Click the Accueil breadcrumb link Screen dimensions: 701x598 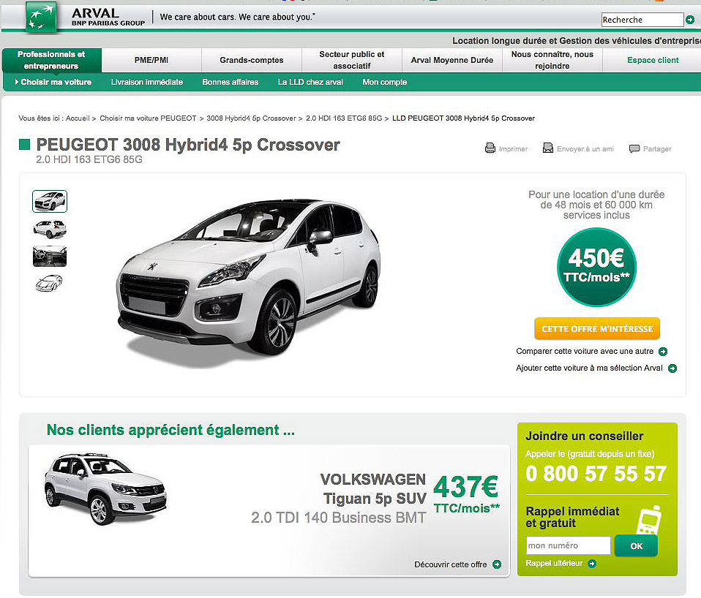coord(78,118)
